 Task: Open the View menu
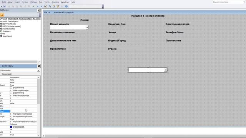click(x=10, y=2)
